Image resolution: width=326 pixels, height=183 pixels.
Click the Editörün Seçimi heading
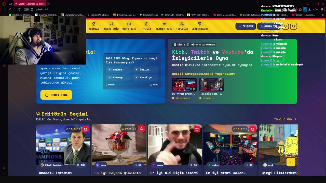click(65, 114)
